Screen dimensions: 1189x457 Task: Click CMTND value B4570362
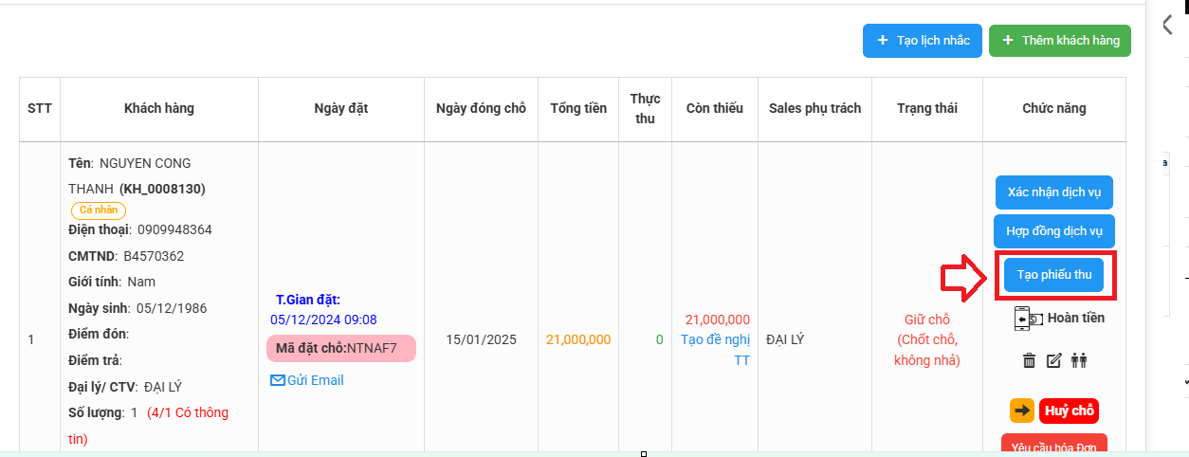tap(154, 256)
